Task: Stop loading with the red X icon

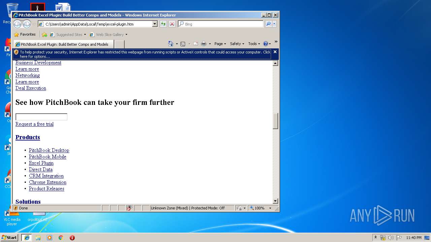Action: click(172, 24)
